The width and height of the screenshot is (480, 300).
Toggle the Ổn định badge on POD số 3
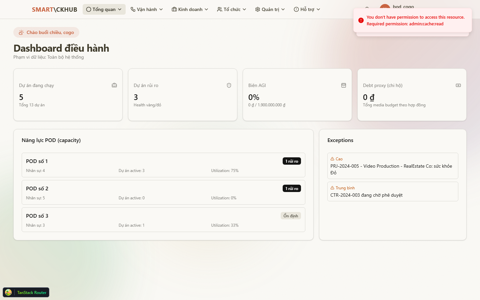coord(291,215)
